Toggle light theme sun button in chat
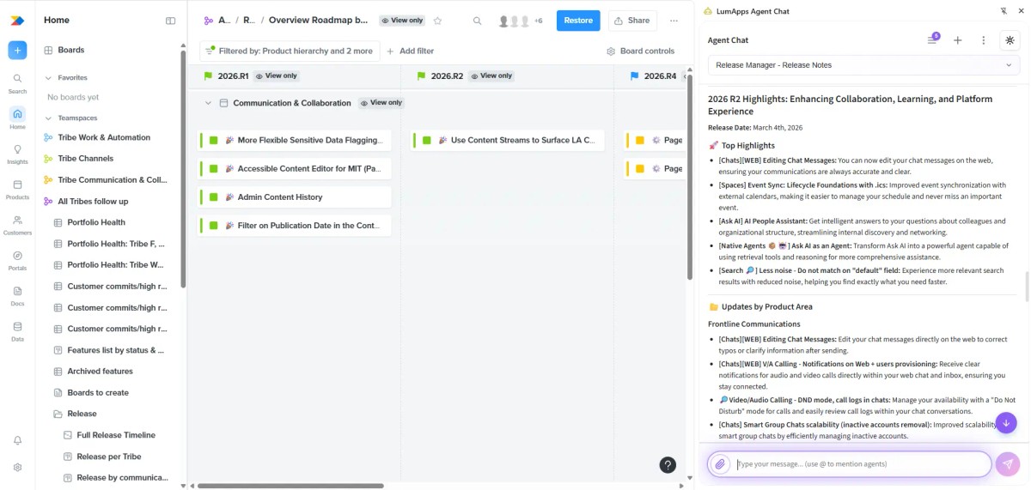The width and height of the screenshot is (1031, 490). pos(1010,40)
